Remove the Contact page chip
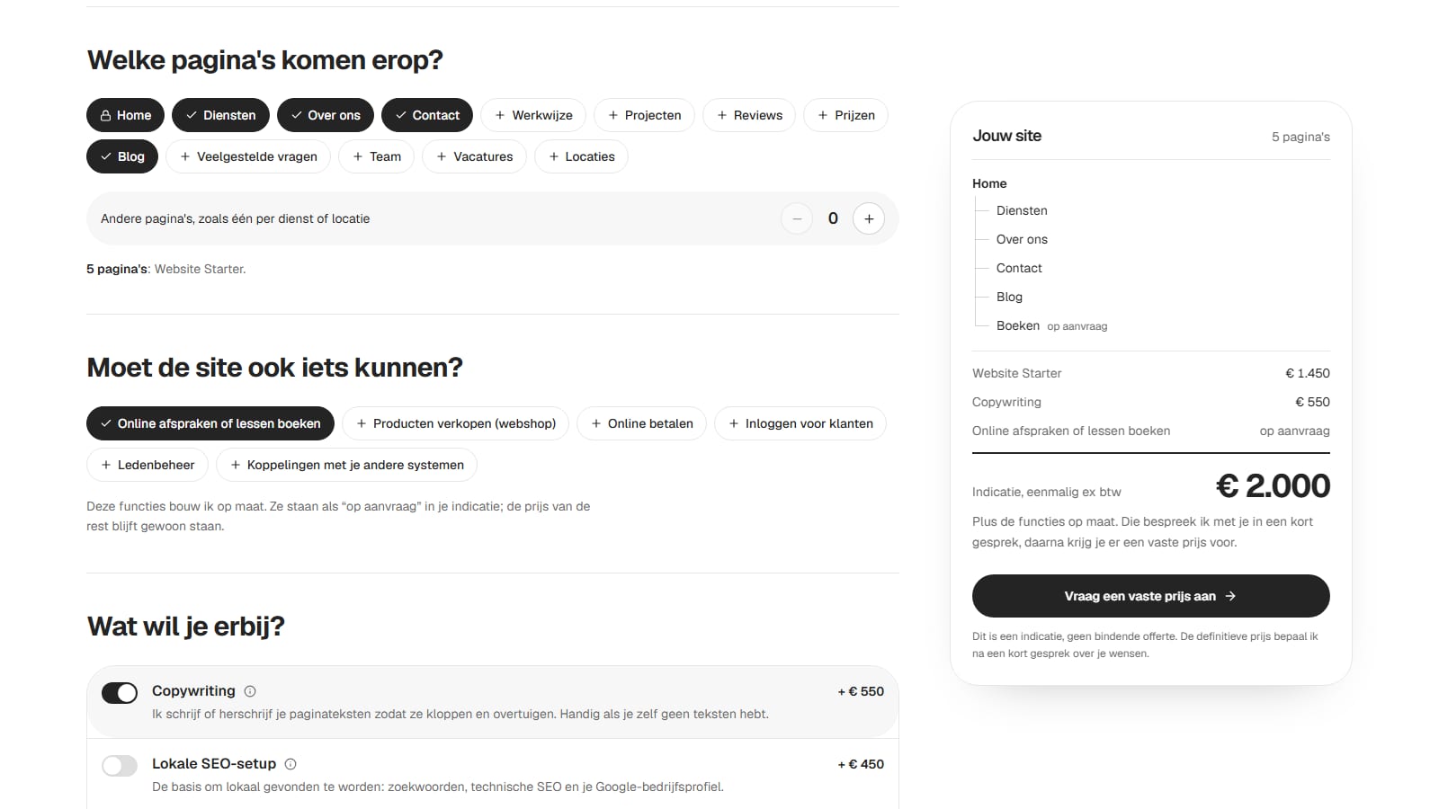This screenshot has height=809, width=1439. point(427,115)
